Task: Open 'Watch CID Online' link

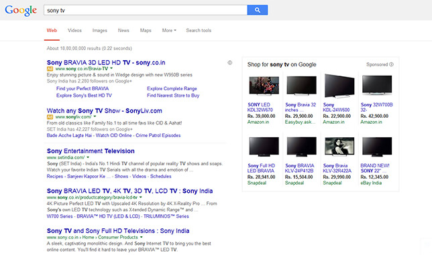Action: [113, 135]
